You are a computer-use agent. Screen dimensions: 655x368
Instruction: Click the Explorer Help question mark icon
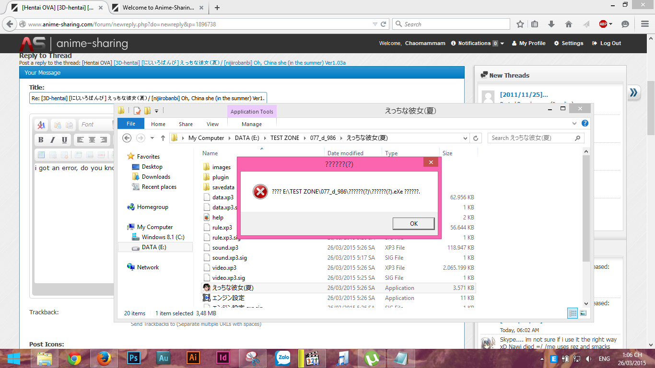tap(585, 124)
